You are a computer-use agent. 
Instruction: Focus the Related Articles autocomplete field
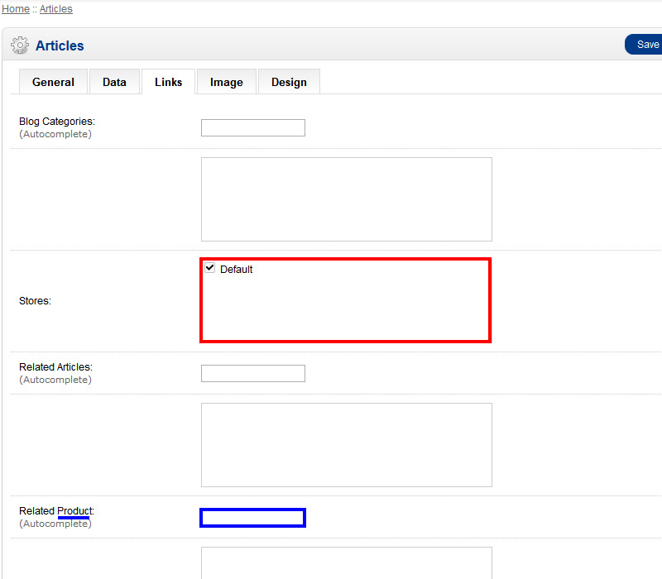coord(252,373)
